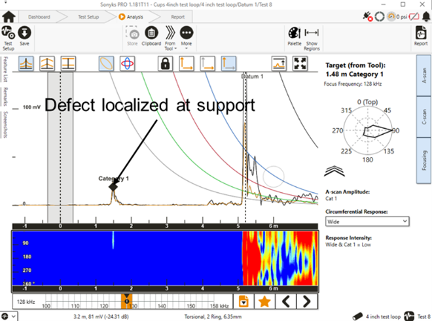
Task: Save the test with the Save icon
Action: 25,35
